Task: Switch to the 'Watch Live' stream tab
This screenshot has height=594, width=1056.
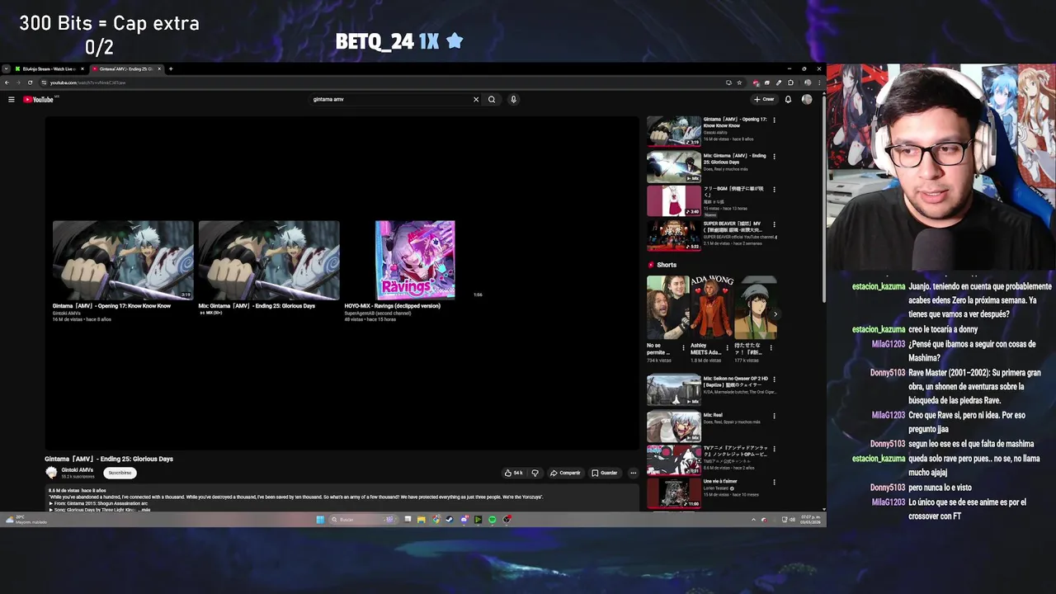Action: point(48,68)
